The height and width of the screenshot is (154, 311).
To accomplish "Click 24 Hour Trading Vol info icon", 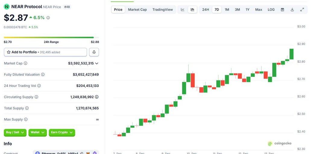I will pos(39,86).
